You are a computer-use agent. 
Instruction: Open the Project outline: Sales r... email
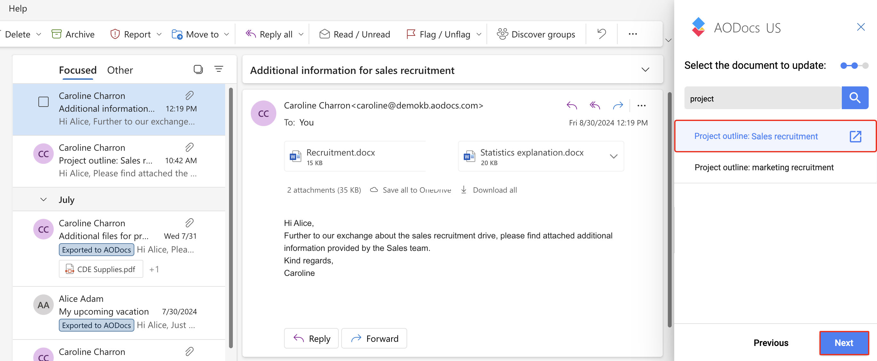click(119, 160)
